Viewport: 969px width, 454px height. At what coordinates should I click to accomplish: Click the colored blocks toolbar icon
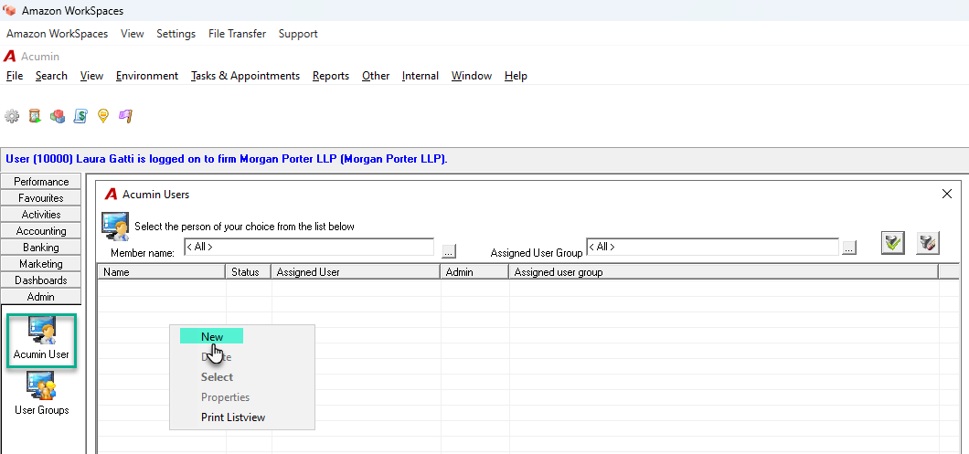click(58, 115)
